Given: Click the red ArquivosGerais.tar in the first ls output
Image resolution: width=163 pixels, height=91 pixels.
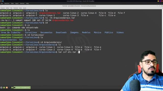Looking at the screenshot, I should point(50,13).
